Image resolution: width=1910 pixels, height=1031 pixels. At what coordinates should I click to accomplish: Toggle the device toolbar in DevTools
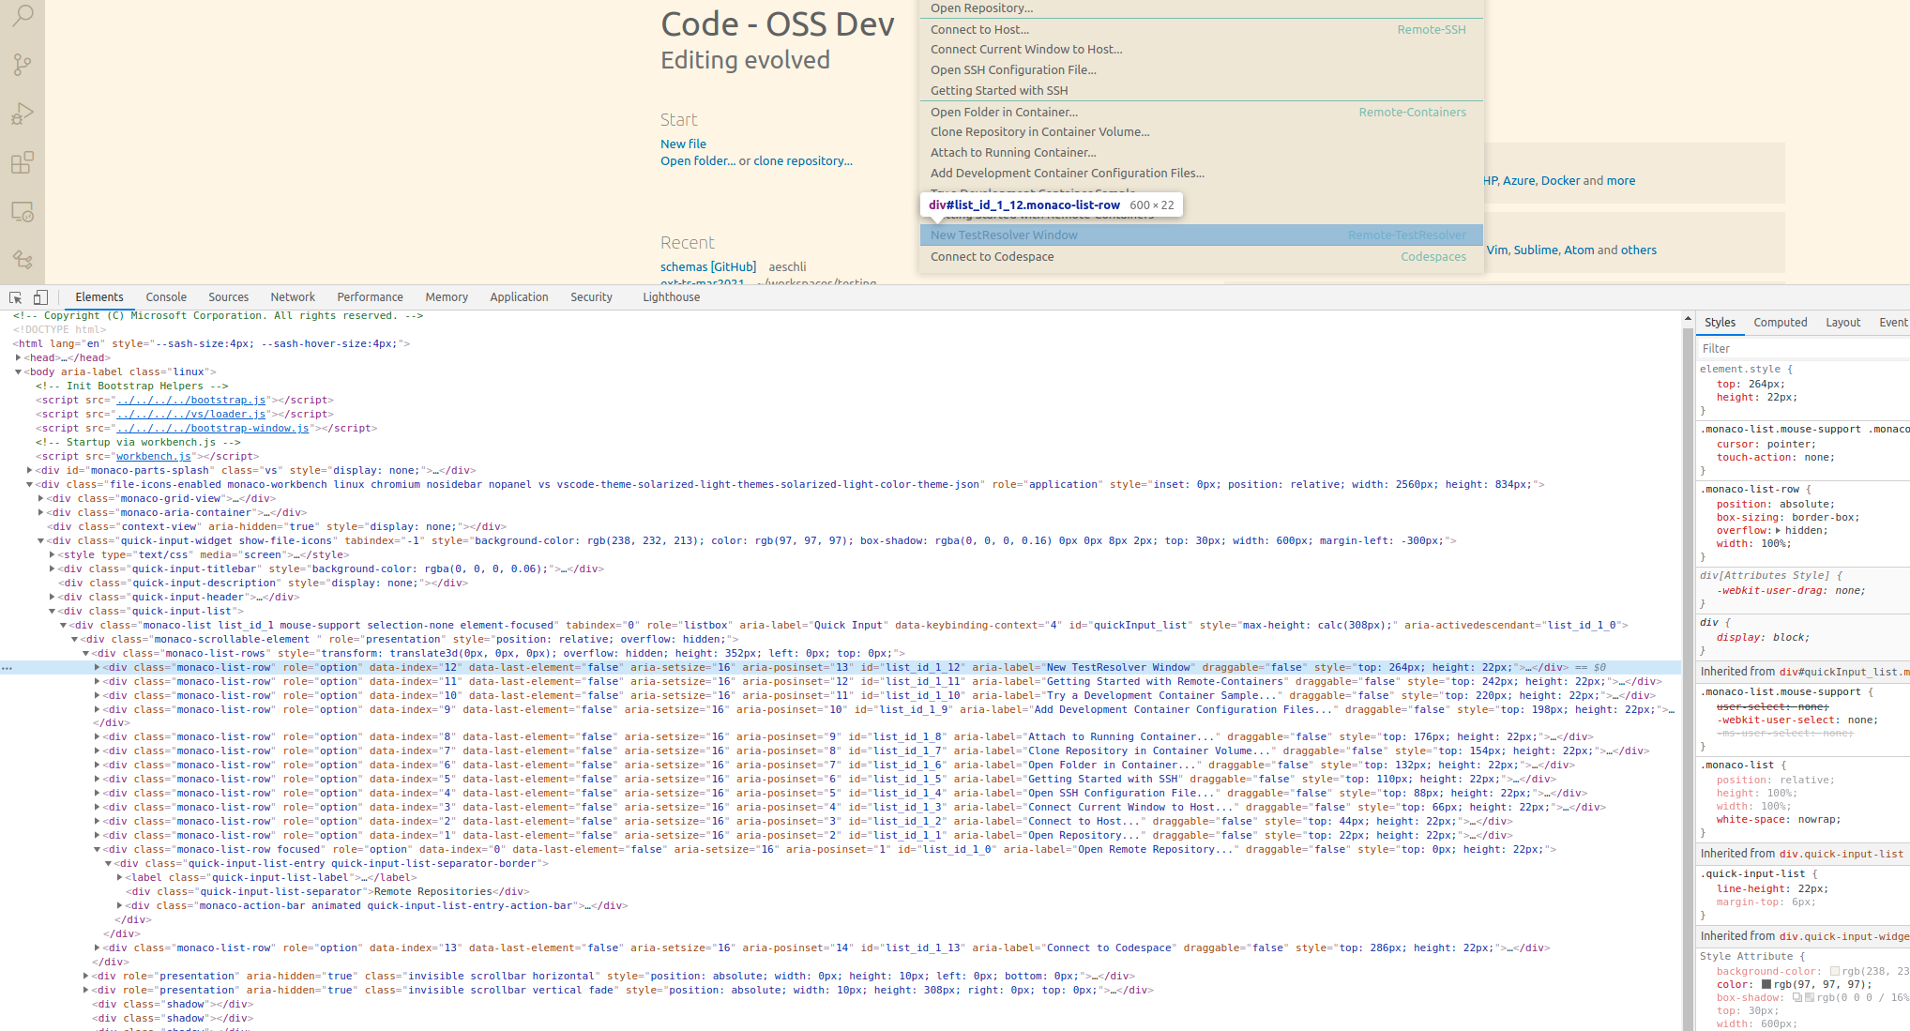click(x=38, y=296)
